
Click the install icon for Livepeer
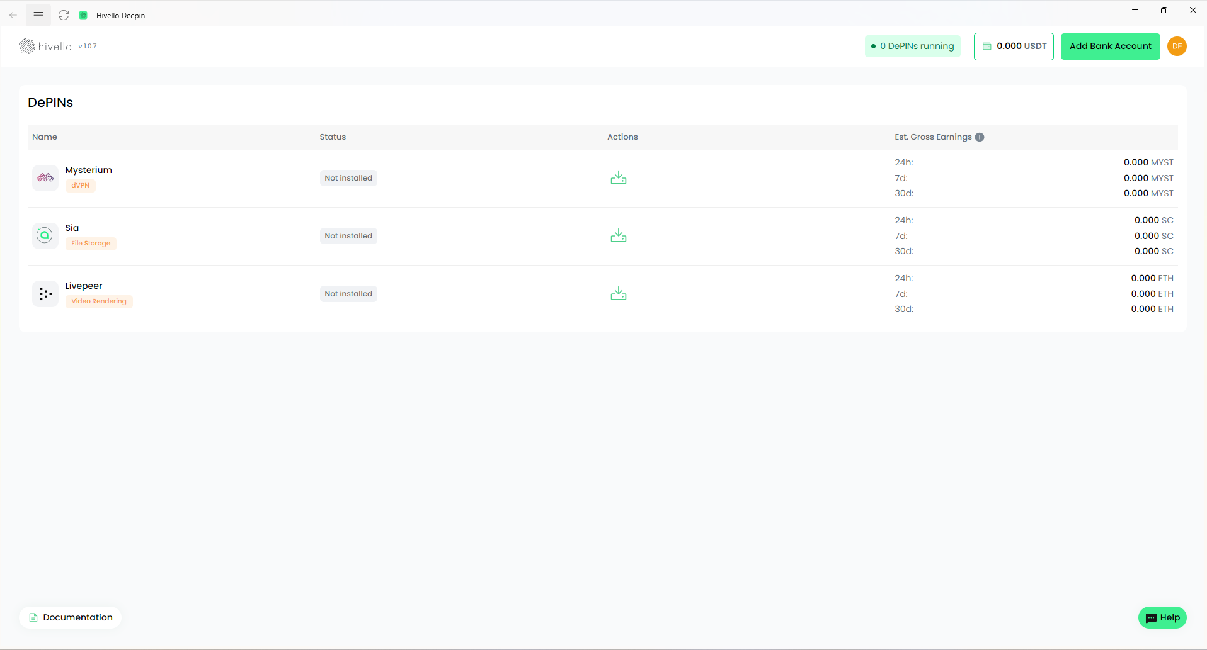619,293
